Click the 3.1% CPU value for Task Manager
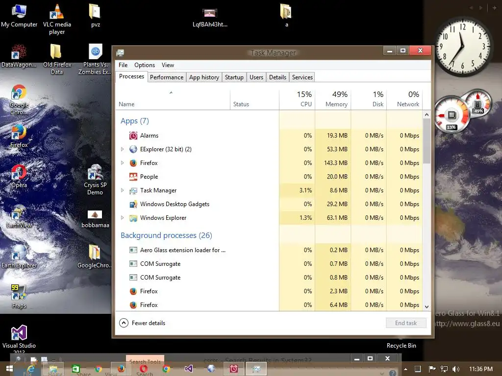 click(x=305, y=190)
